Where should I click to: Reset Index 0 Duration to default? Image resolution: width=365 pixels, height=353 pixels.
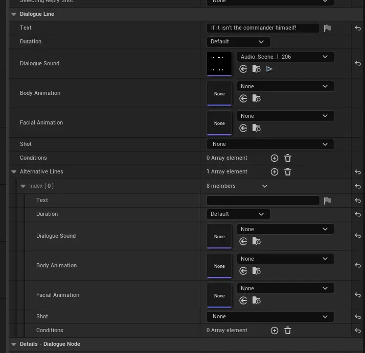358,214
